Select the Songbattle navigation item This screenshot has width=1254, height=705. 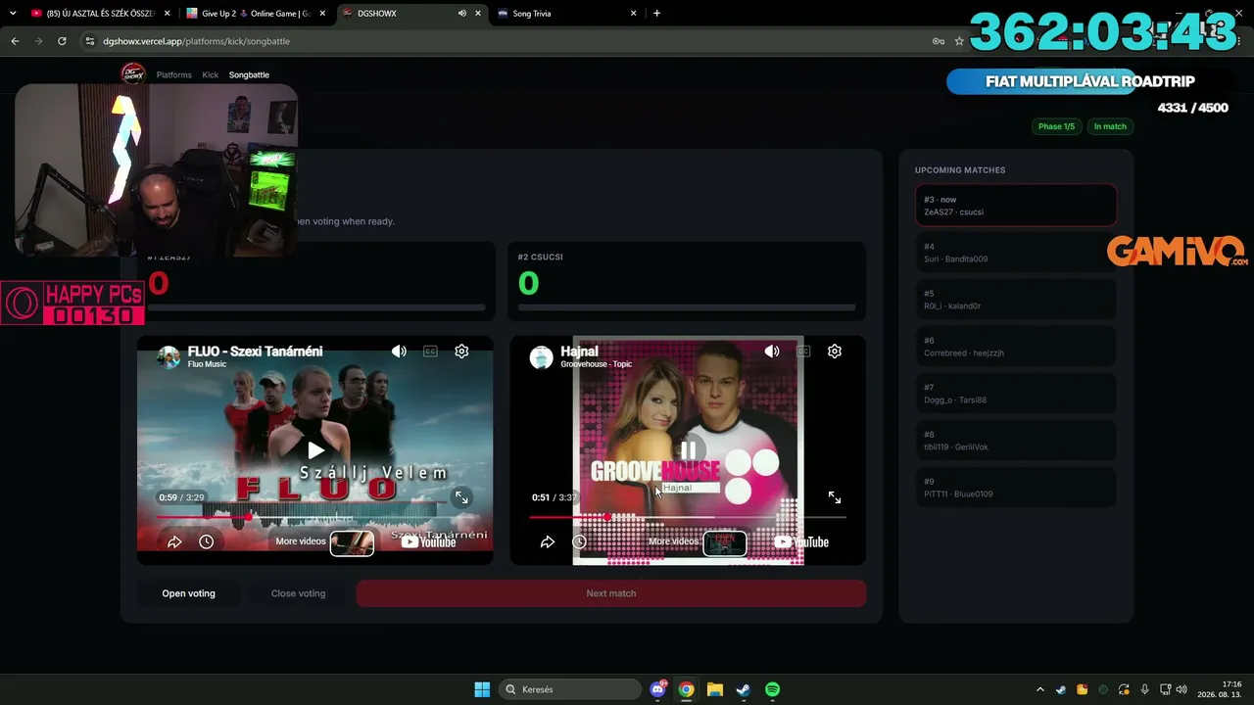click(x=249, y=74)
